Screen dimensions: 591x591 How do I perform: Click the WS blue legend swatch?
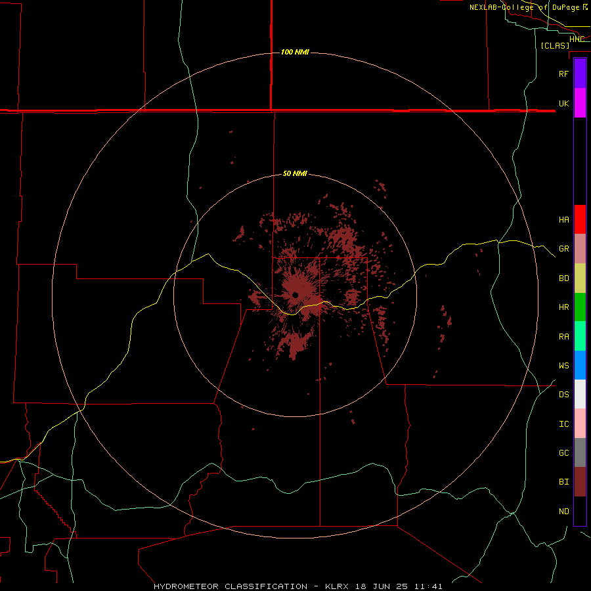[580, 365]
